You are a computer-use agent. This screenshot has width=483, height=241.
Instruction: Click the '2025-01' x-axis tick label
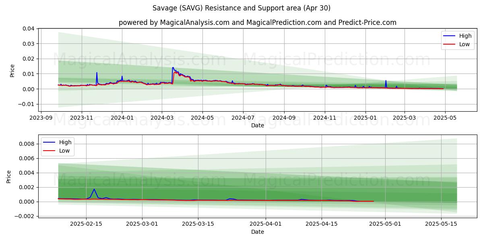coord(365,118)
